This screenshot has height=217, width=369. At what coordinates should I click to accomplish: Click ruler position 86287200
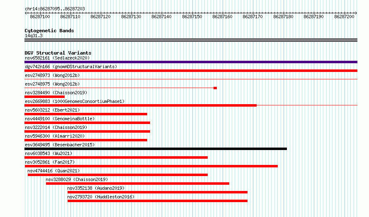coord(344,17)
